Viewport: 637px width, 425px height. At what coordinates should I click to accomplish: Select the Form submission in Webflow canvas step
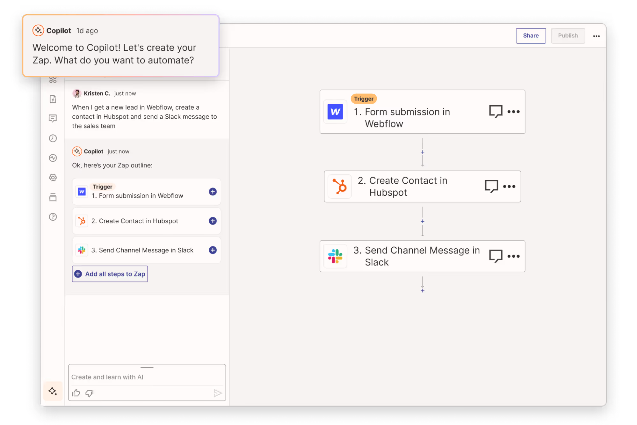coord(422,112)
